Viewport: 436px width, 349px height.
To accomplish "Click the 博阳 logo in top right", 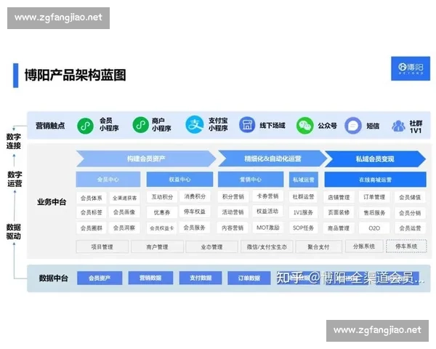I will (411, 67).
